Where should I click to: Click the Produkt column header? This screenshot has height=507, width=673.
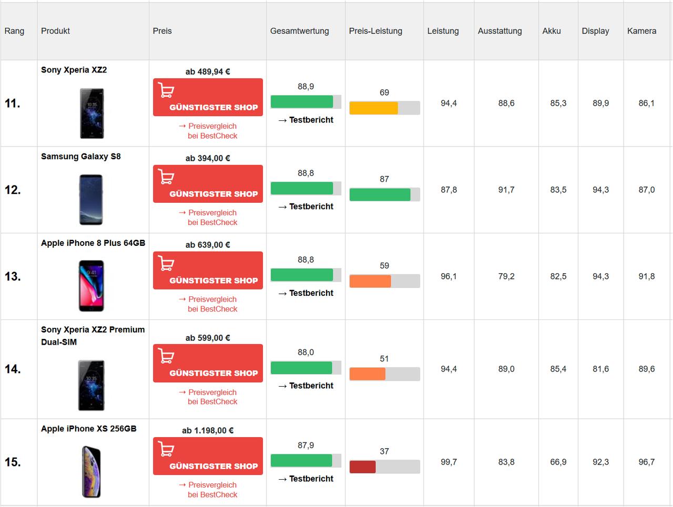click(x=56, y=31)
